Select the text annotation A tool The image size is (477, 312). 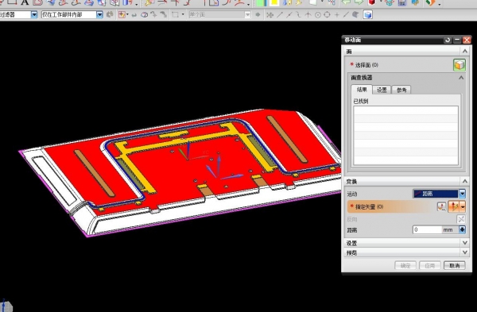[25, 2]
